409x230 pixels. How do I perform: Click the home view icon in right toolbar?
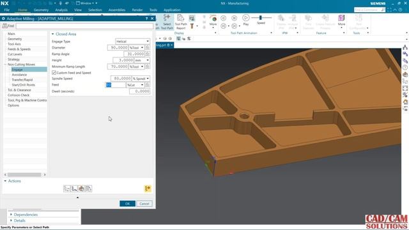pos(405,102)
